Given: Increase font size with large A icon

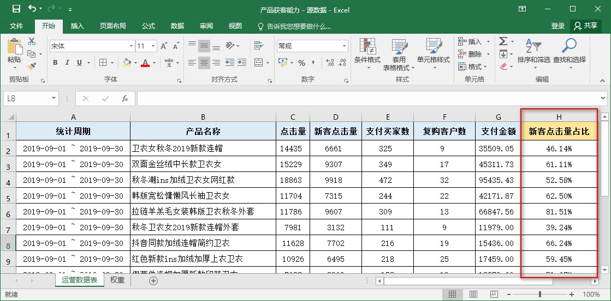Looking at the screenshot, I should [x=164, y=46].
